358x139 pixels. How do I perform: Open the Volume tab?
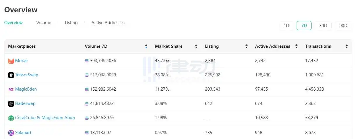pos(44,23)
